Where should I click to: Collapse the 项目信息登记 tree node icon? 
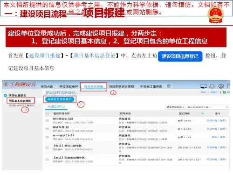[5, 95]
